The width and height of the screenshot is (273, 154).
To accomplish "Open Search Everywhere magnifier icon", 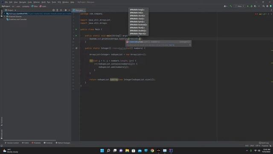I will (264, 6).
